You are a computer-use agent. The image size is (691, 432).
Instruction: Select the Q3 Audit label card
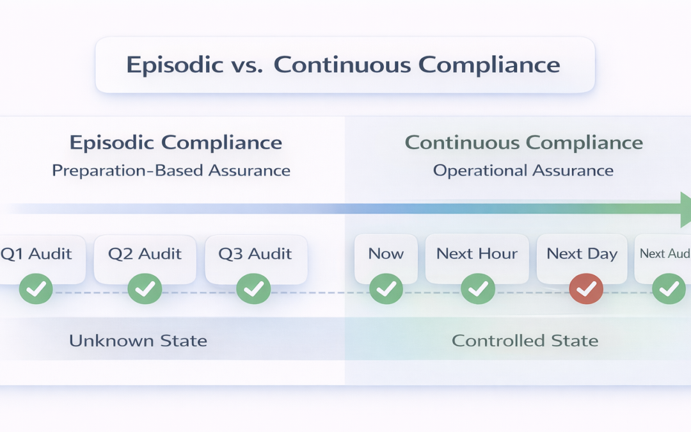(256, 254)
